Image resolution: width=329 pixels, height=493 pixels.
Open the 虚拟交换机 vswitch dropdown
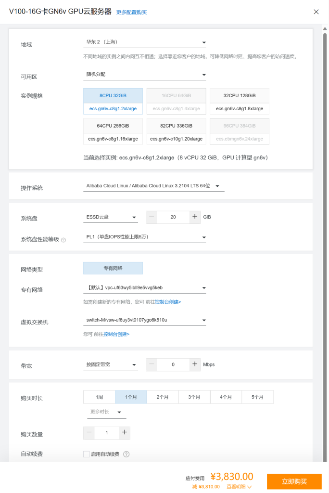(145, 320)
